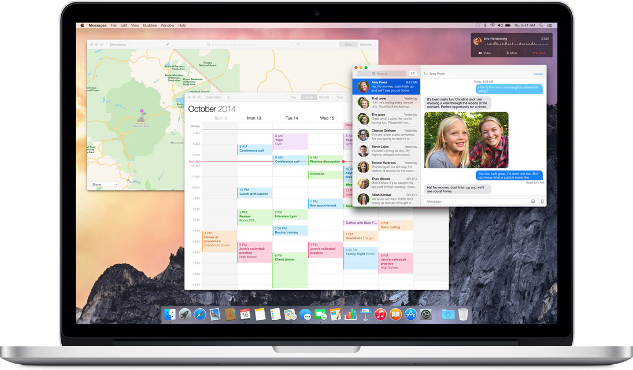Click Details link in Amy Frost conversation
This screenshot has height=370, width=633.
coord(538,74)
